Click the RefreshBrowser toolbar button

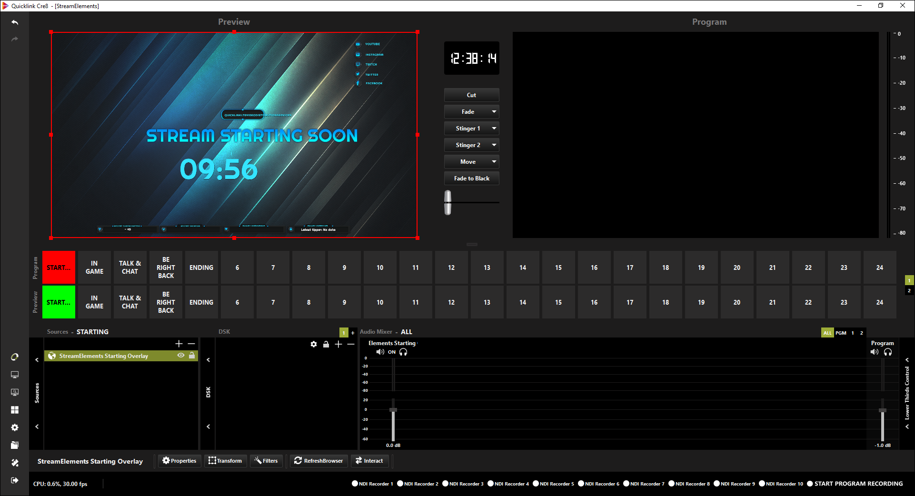pos(318,461)
